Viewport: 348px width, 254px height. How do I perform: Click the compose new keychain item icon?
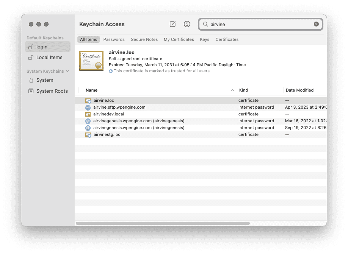[x=172, y=24]
